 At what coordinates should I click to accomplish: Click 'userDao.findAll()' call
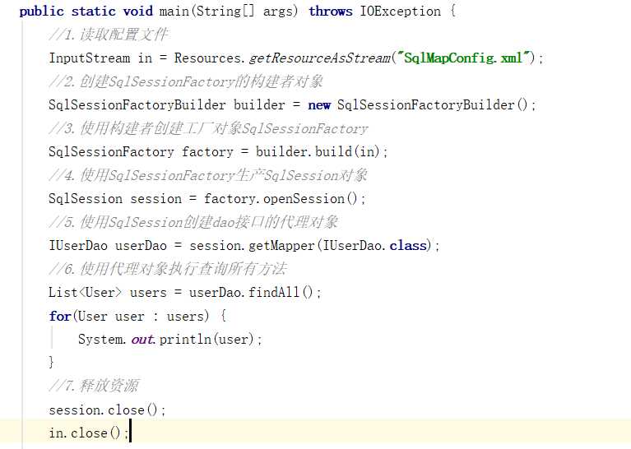coord(251,293)
